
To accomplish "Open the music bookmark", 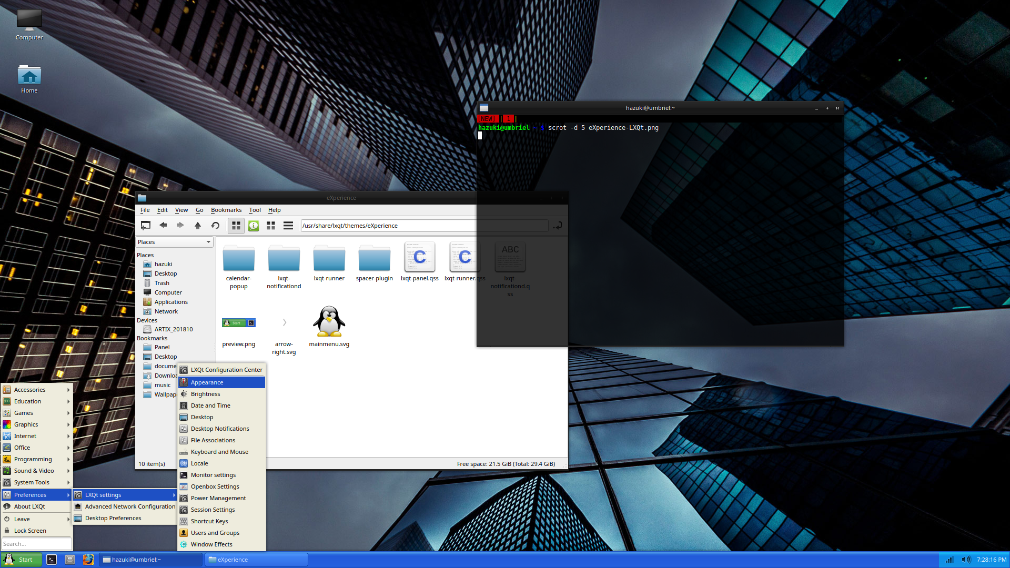I will (162, 385).
